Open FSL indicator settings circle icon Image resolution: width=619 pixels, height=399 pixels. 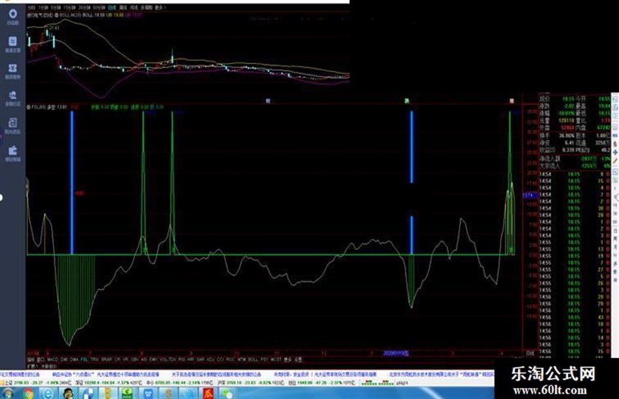pyautogui.click(x=28, y=107)
